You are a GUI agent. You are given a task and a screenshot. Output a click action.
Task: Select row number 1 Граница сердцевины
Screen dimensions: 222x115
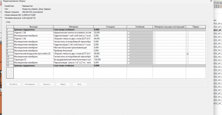pyautogui.click(x=10, y=30)
